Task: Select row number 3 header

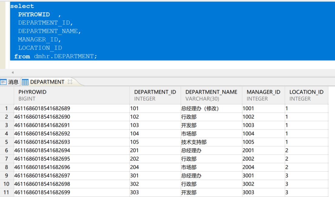Action: [7, 125]
